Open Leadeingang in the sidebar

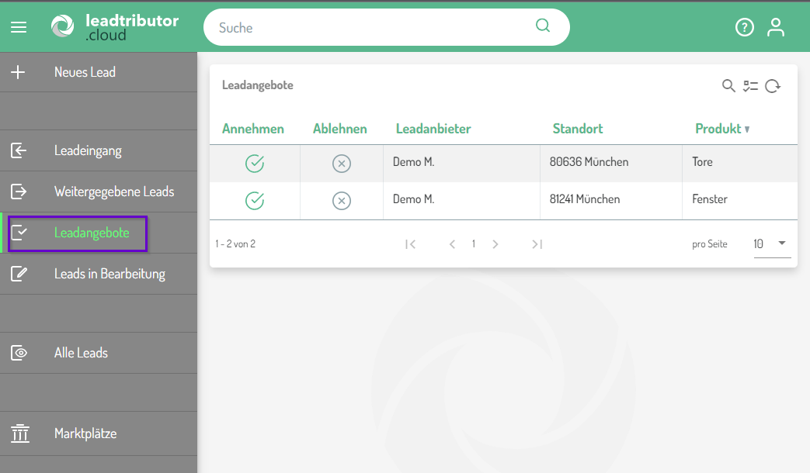pyautogui.click(x=88, y=150)
